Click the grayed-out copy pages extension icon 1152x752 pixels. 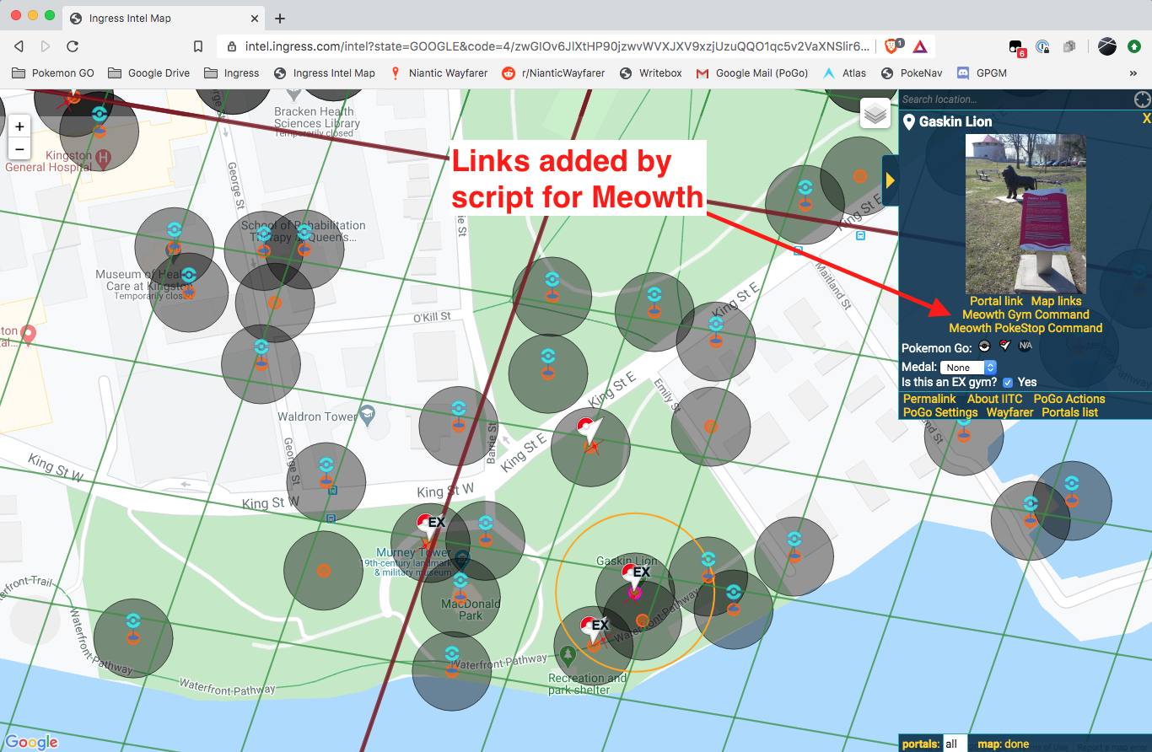coord(1069,46)
